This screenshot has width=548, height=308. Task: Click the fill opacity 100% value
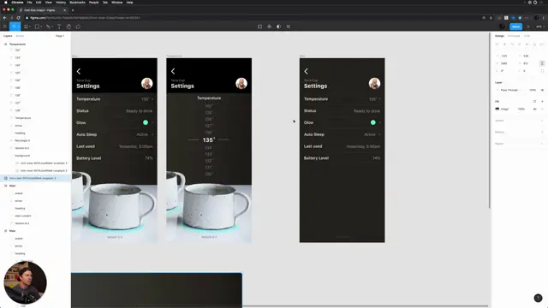pyautogui.click(x=521, y=109)
